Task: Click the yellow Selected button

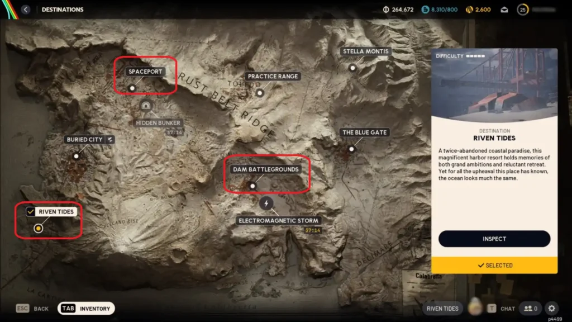Action: coord(494,266)
